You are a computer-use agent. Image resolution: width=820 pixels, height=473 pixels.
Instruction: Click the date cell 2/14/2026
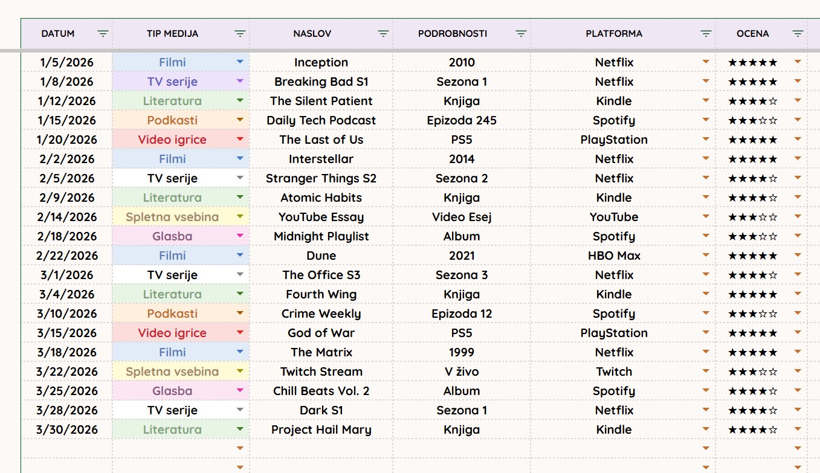pos(66,217)
